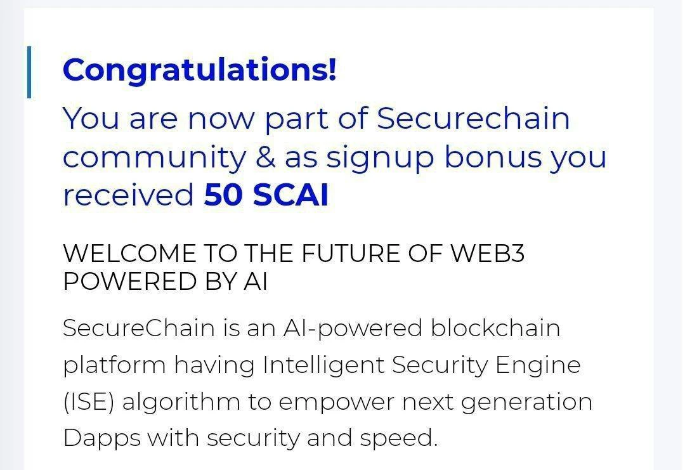Click the POWERED BY AI text
Screen dimensions: 685x470
tap(165, 281)
